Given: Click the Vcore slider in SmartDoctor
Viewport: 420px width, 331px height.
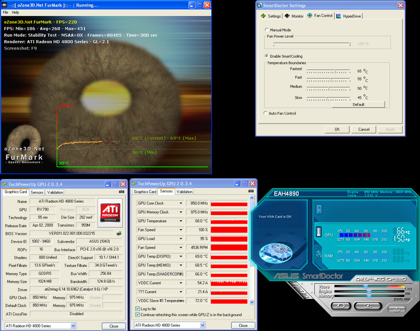Looking at the screenshot, I should coord(369,286).
